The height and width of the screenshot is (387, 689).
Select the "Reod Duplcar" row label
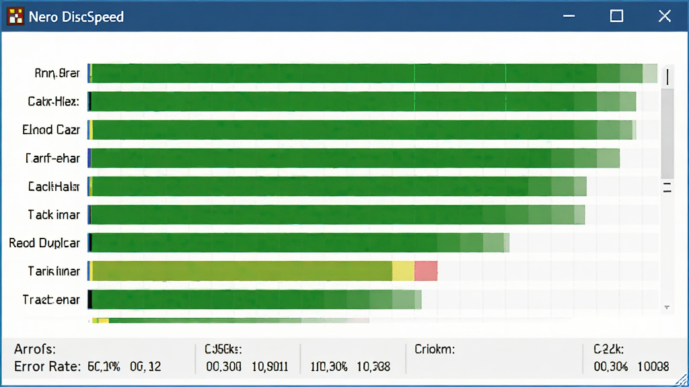tap(44, 243)
